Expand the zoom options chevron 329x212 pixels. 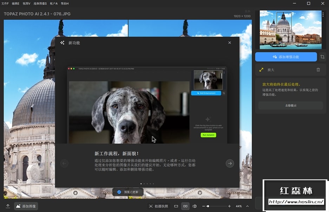[x=248, y=206]
